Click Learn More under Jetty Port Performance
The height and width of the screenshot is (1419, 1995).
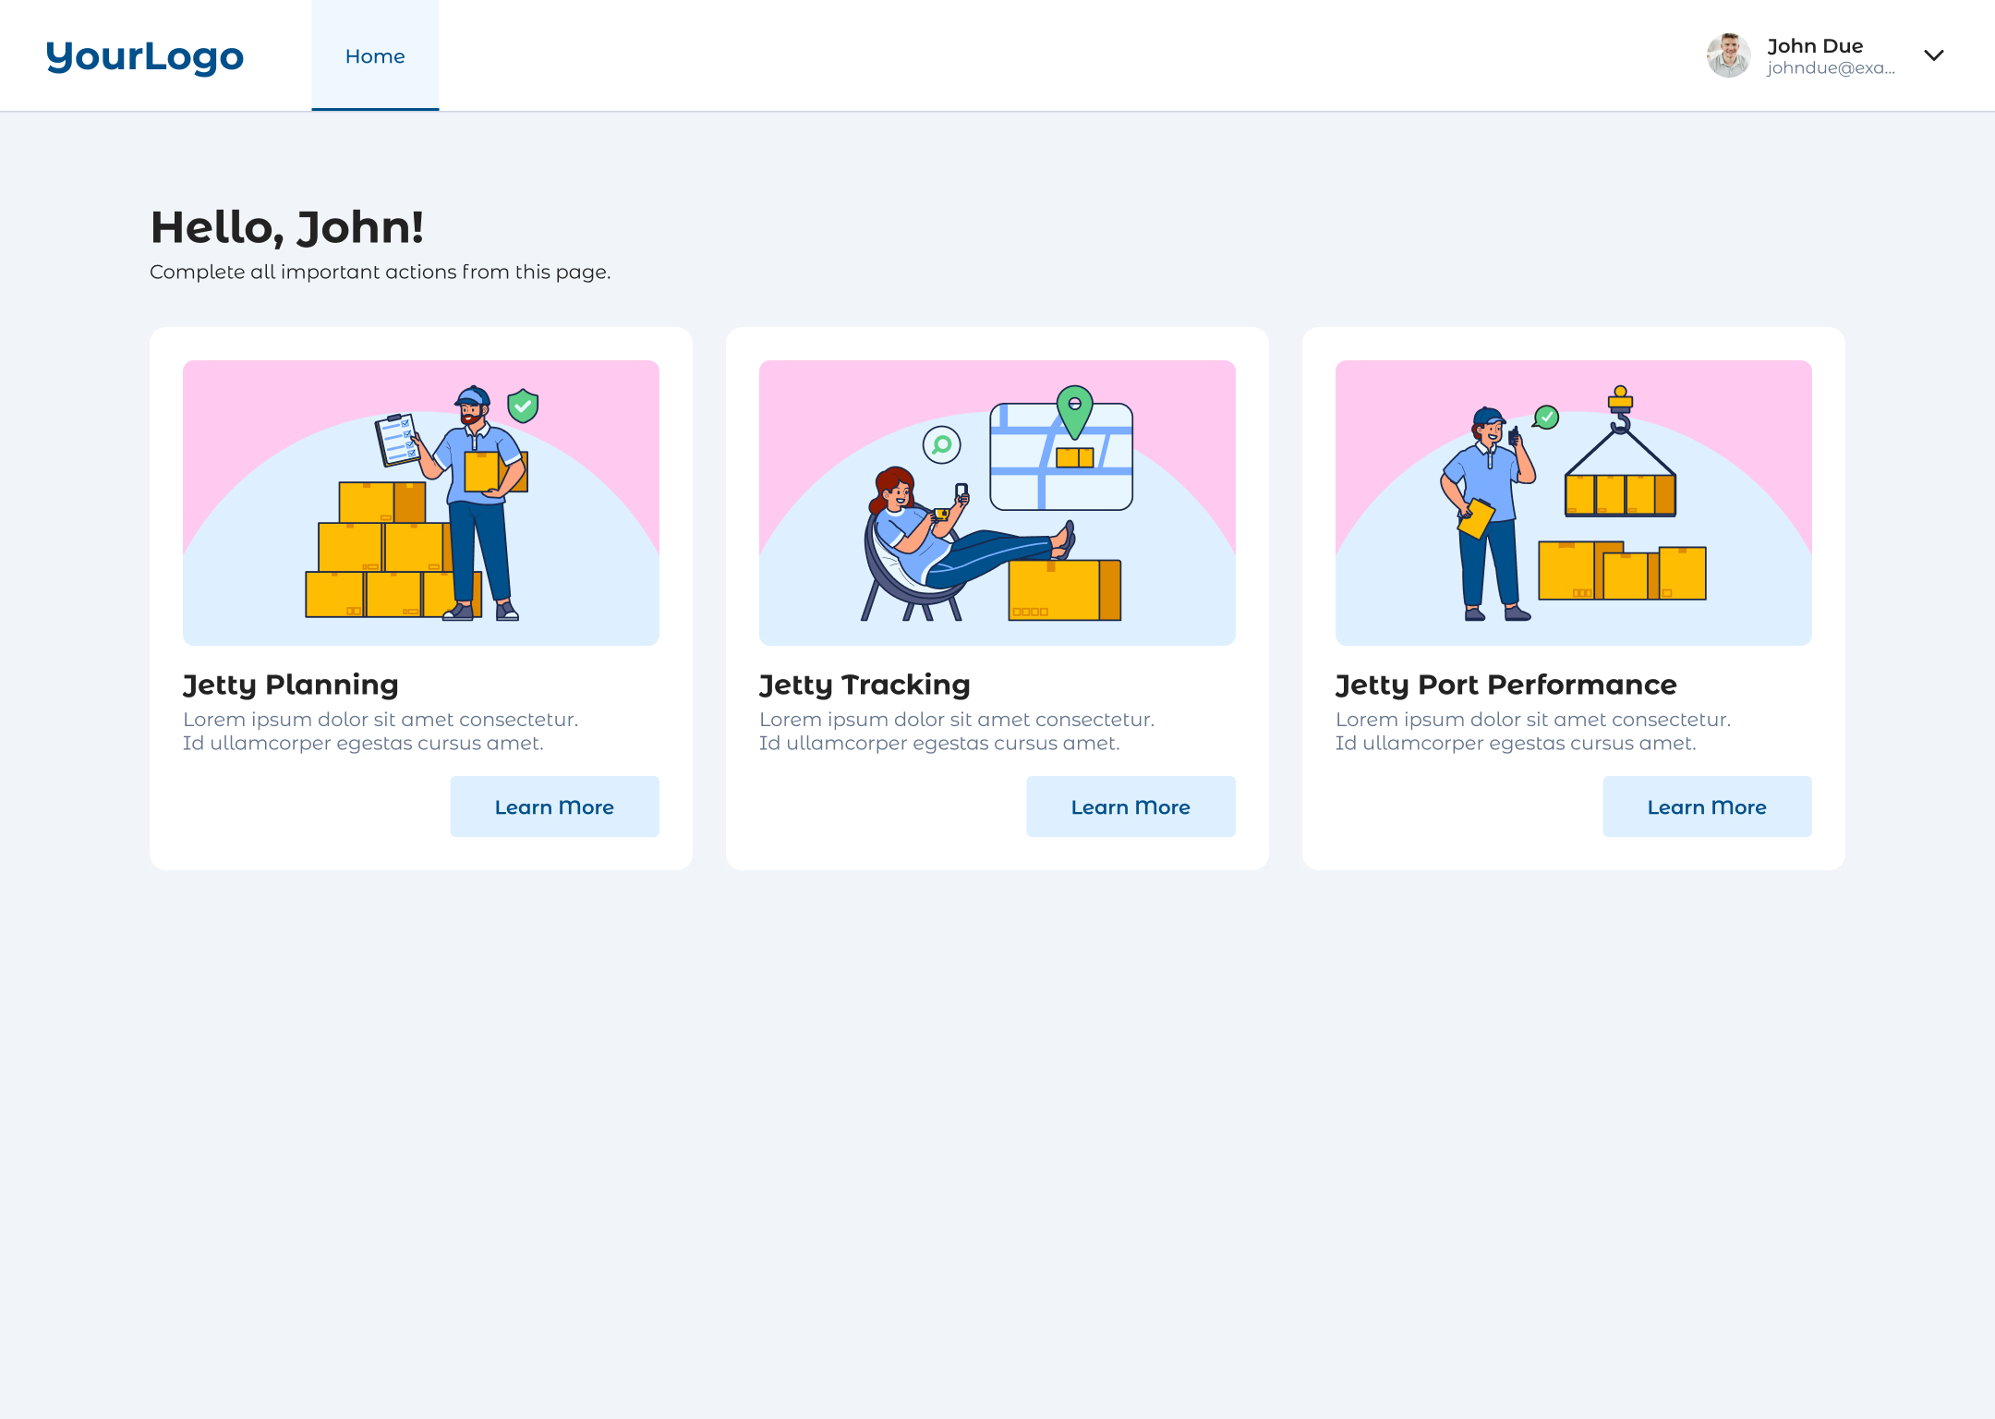[1707, 807]
